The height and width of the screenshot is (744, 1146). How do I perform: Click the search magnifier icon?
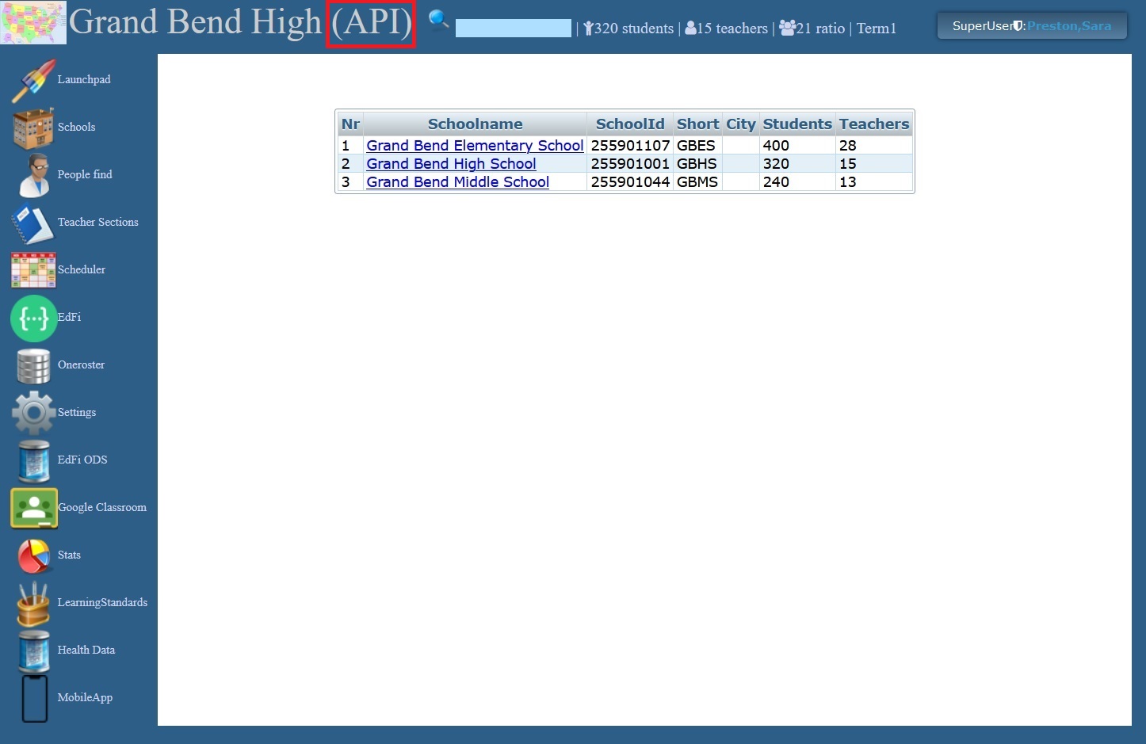pos(437,21)
